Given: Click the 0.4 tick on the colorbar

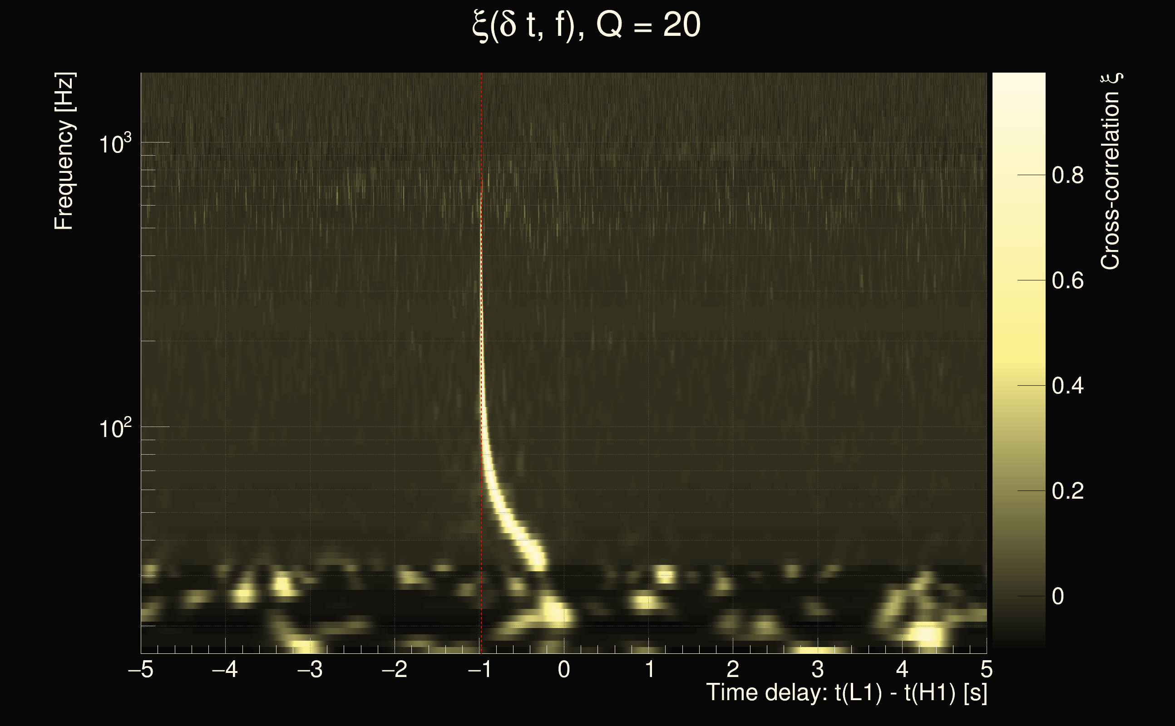Looking at the screenshot, I should point(1067,386).
